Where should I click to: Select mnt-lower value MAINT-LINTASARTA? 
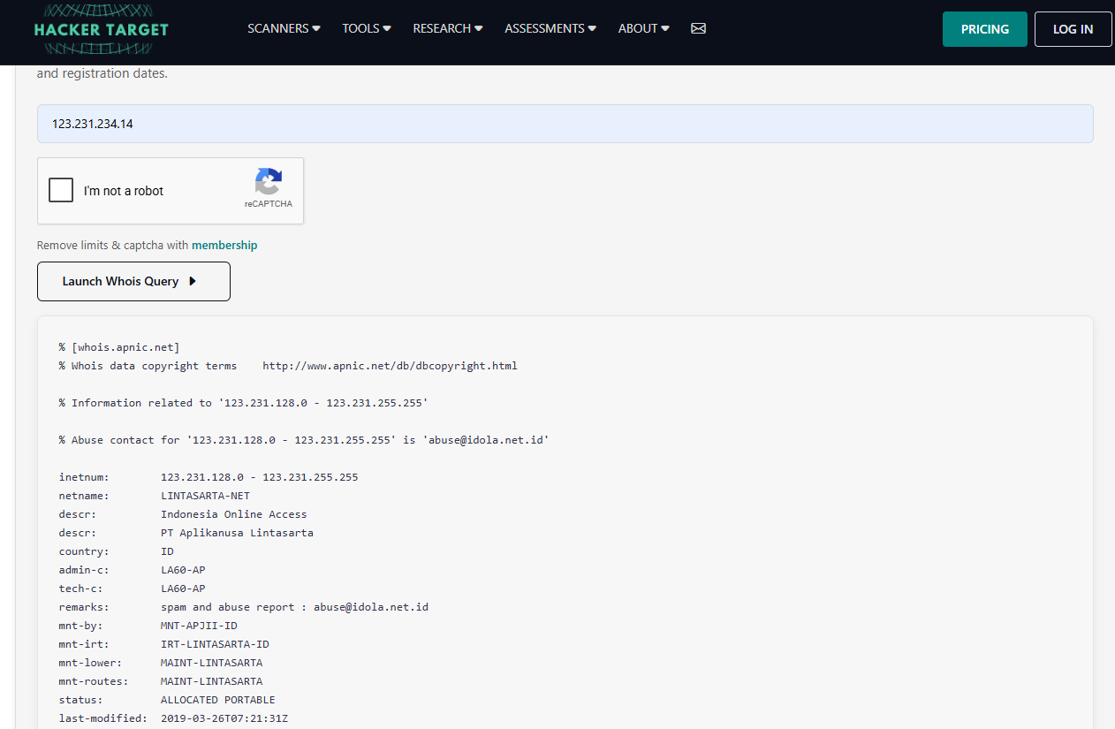[211, 663]
